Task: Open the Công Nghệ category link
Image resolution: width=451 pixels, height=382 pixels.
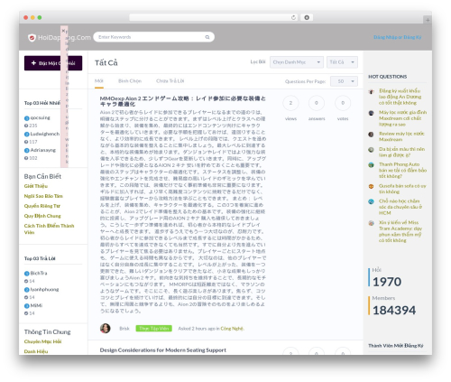Action: coord(232,329)
